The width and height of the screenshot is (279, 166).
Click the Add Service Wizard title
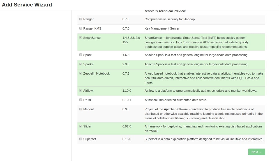click(x=27, y=5)
